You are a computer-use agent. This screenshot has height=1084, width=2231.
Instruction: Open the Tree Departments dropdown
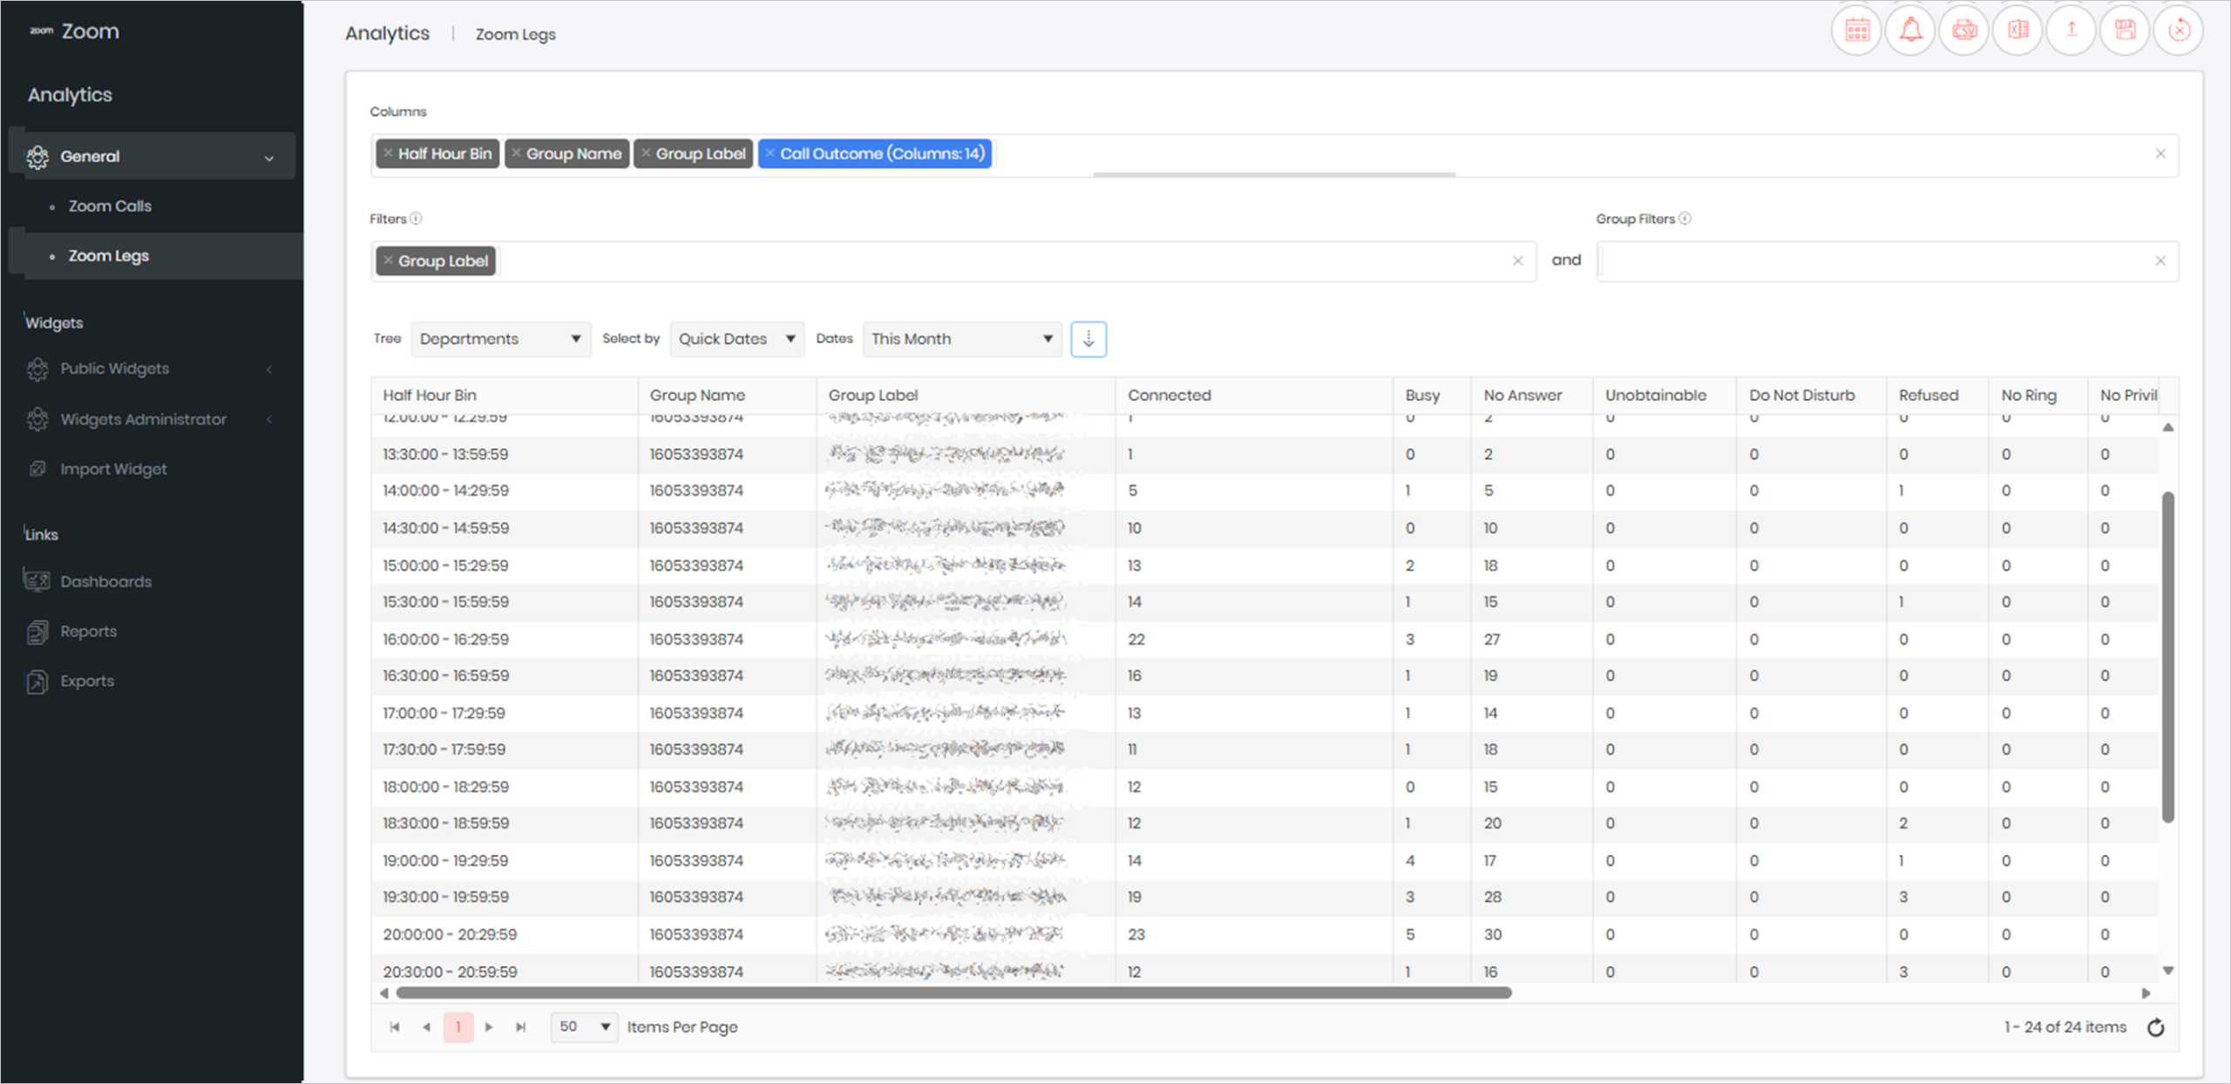tap(500, 339)
